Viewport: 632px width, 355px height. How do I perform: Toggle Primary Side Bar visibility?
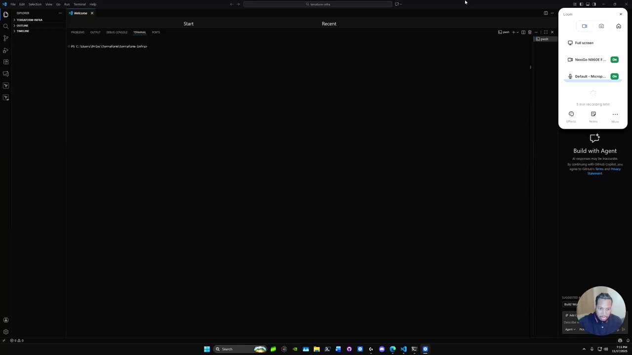581,4
